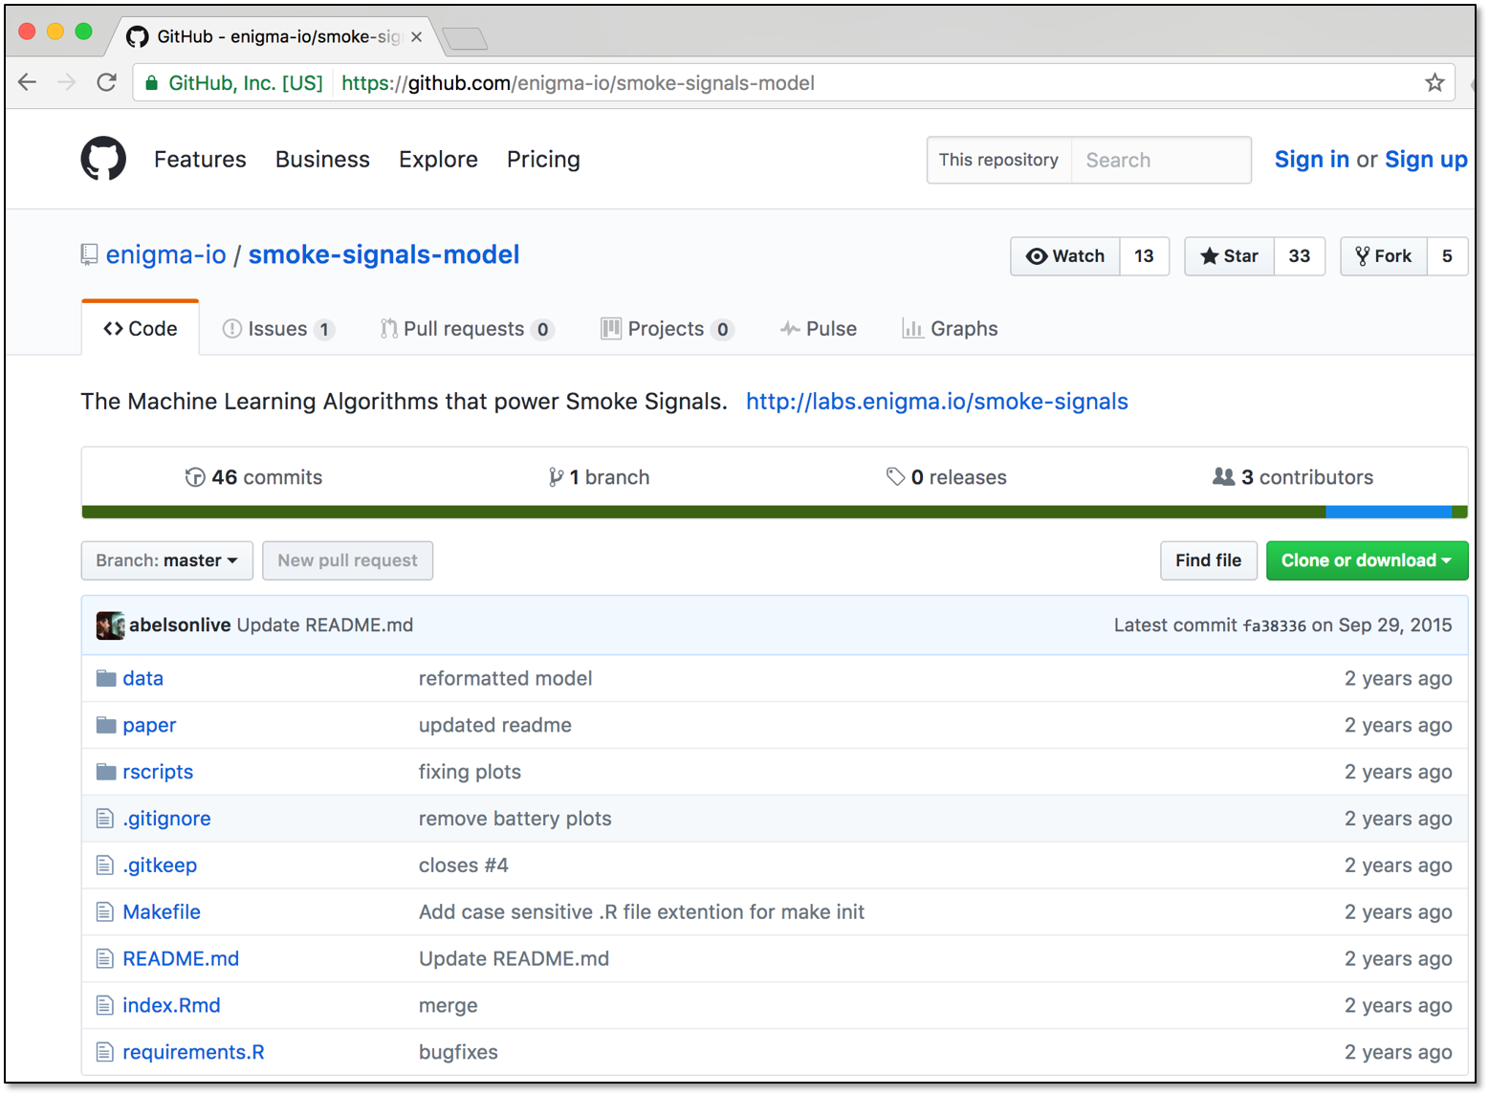The image size is (1489, 1096).
Task: Click the branch icon beside 1 branch
Action: tap(556, 477)
